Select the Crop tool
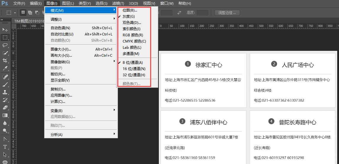This screenshot has width=339, height=164. click(5, 61)
